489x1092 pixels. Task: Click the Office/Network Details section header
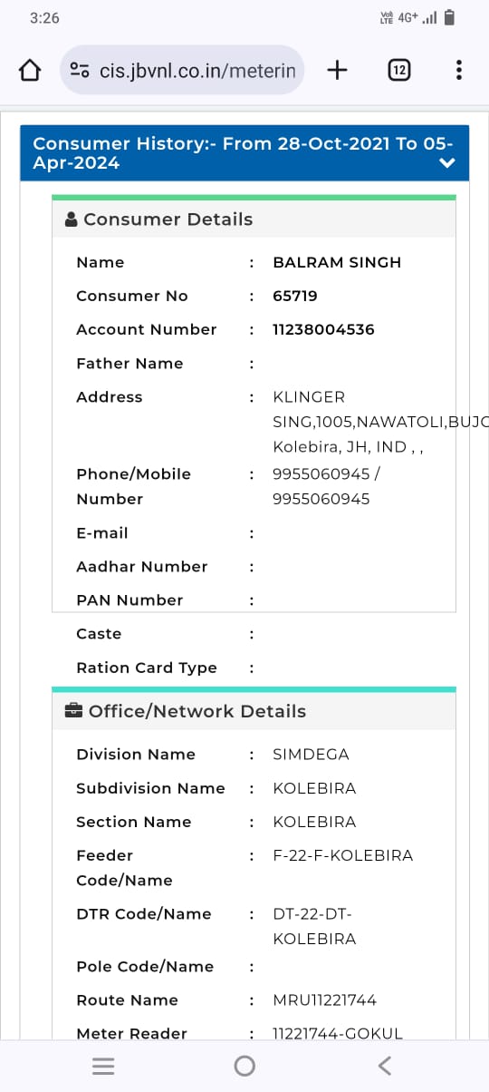(254, 711)
